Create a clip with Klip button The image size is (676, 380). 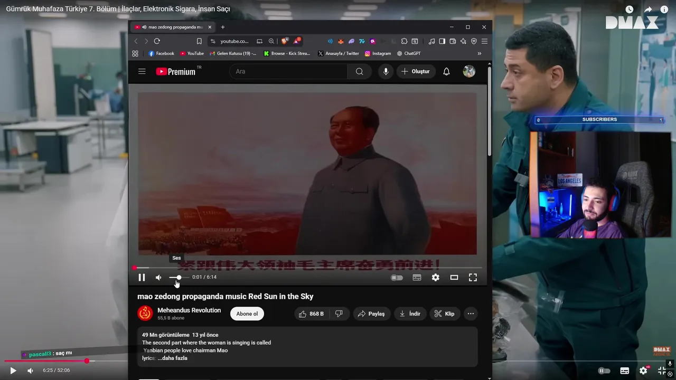tap(445, 313)
